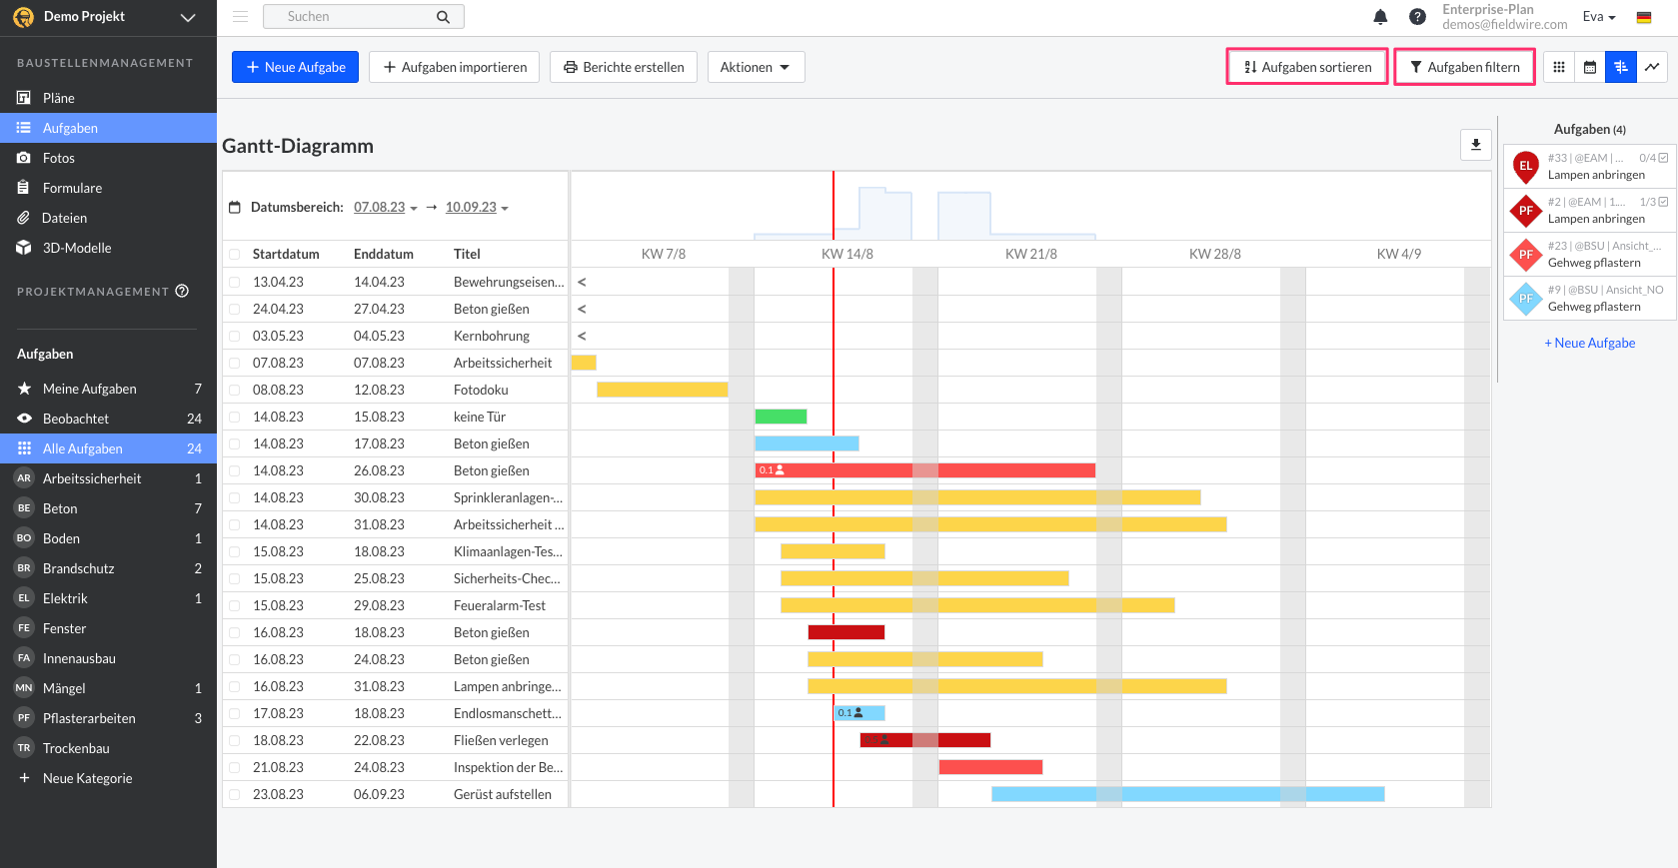This screenshot has width=1678, height=868.
Task: Toggle the hamburger sidebar menu
Action: click(240, 17)
